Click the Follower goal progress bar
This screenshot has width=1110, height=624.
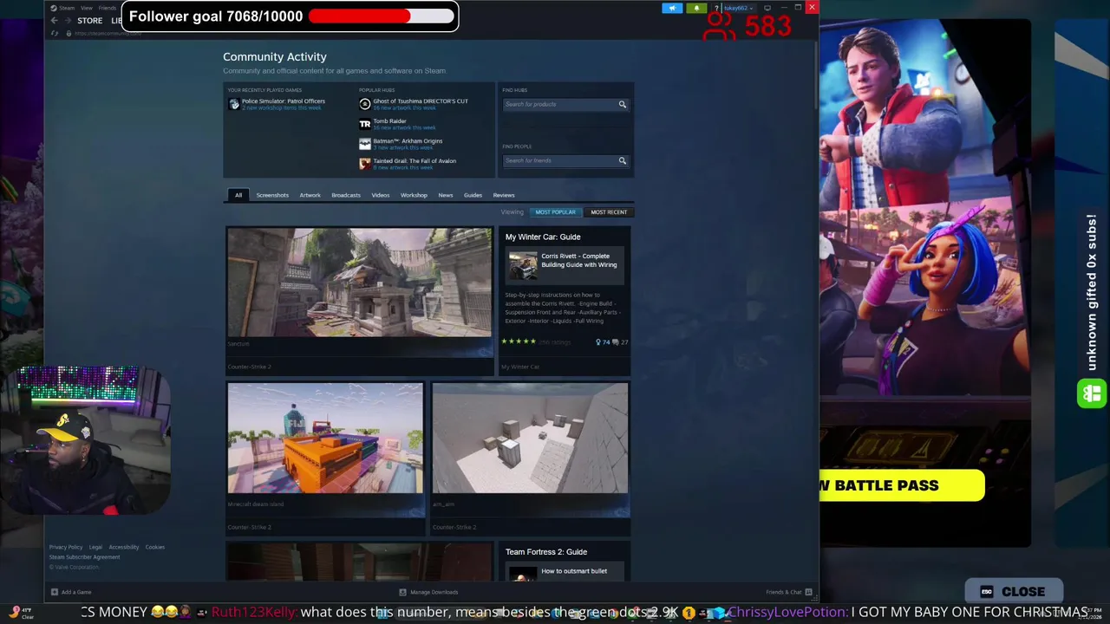tap(381, 16)
